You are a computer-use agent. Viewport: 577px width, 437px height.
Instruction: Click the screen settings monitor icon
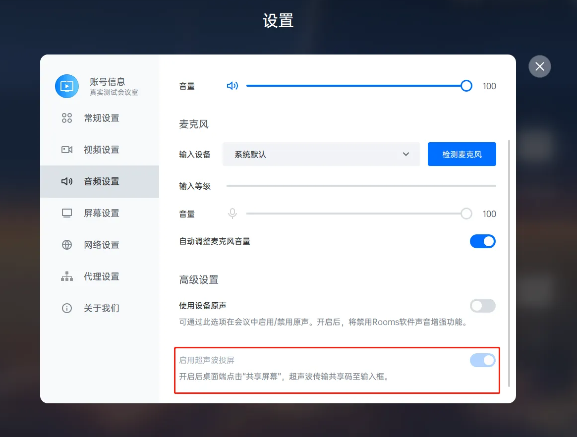[x=67, y=213]
